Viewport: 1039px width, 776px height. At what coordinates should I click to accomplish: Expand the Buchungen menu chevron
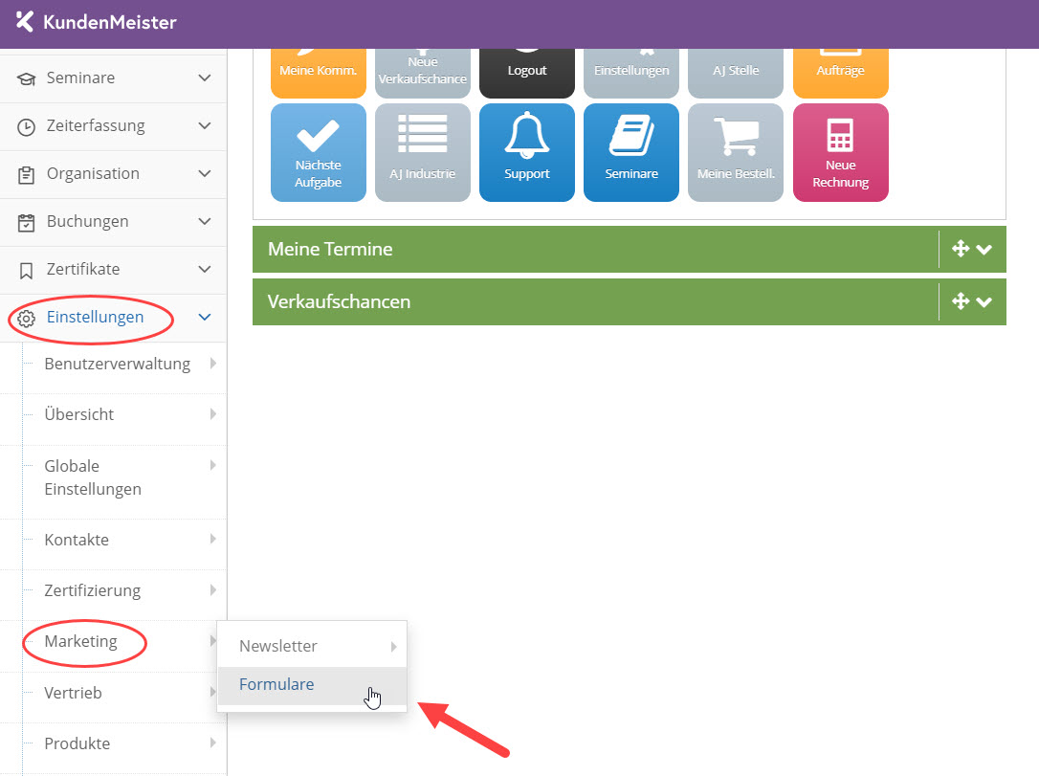coord(205,221)
